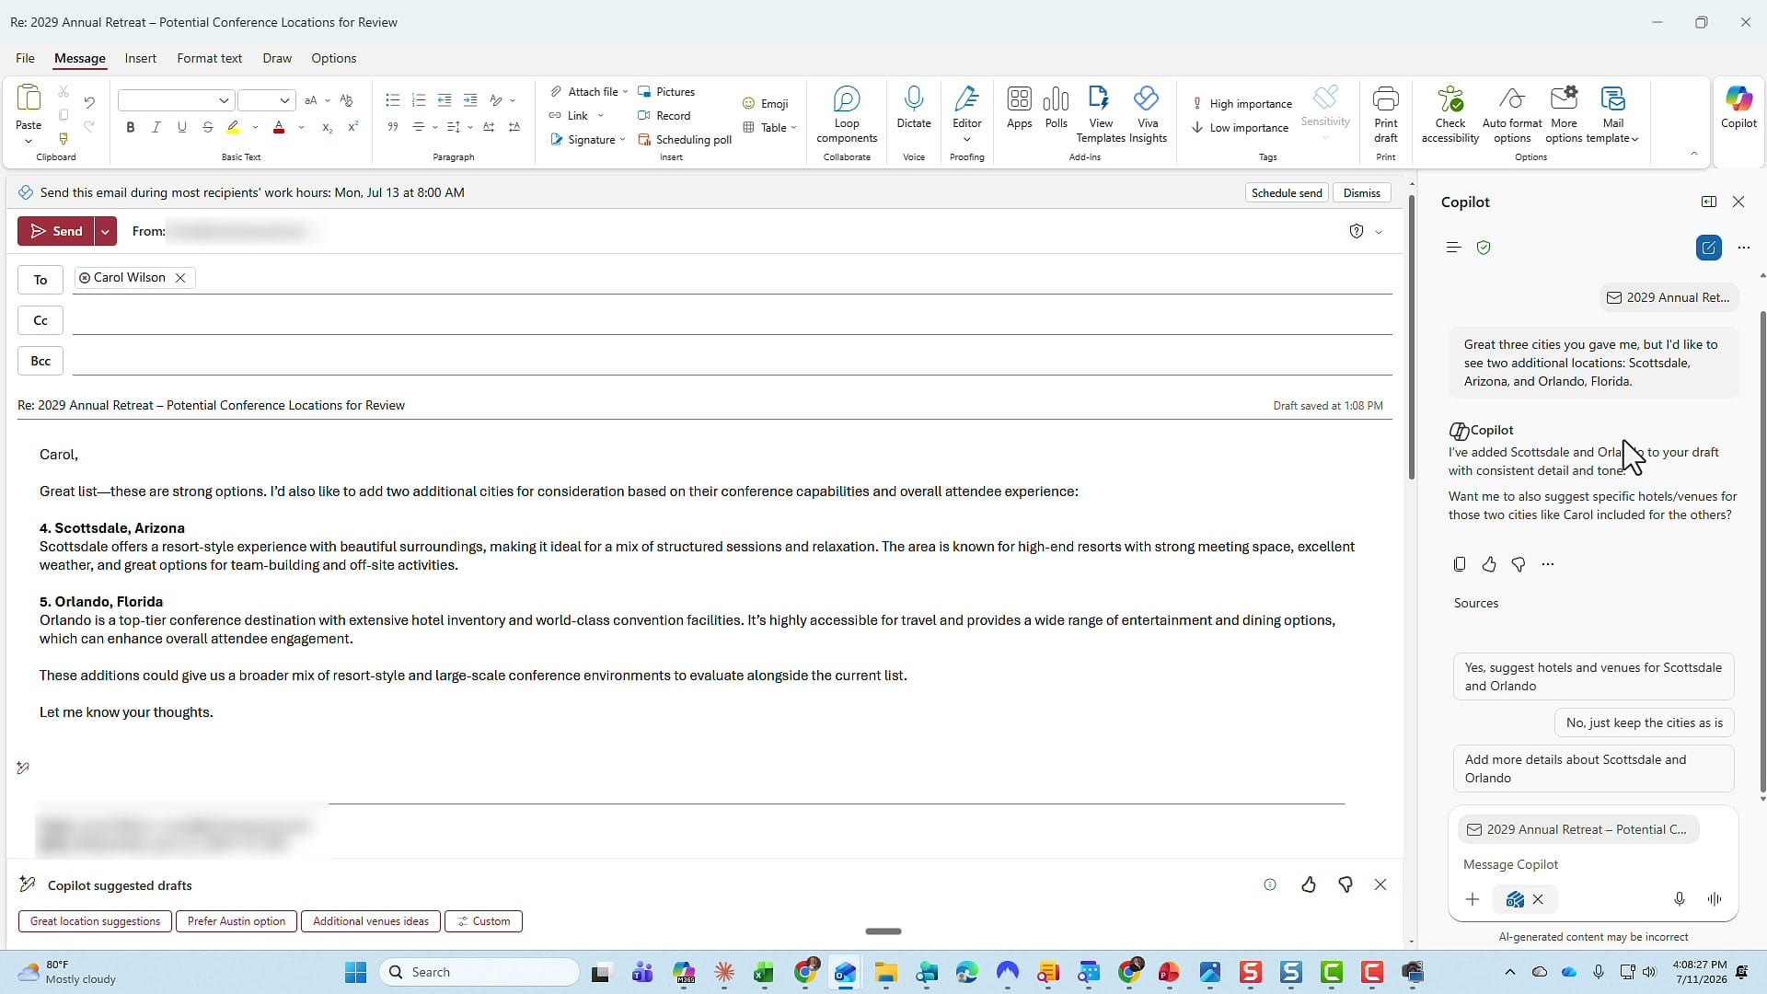Collapse the ribbon with chevron
The image size is (1767, 994).
(1693, 154)
